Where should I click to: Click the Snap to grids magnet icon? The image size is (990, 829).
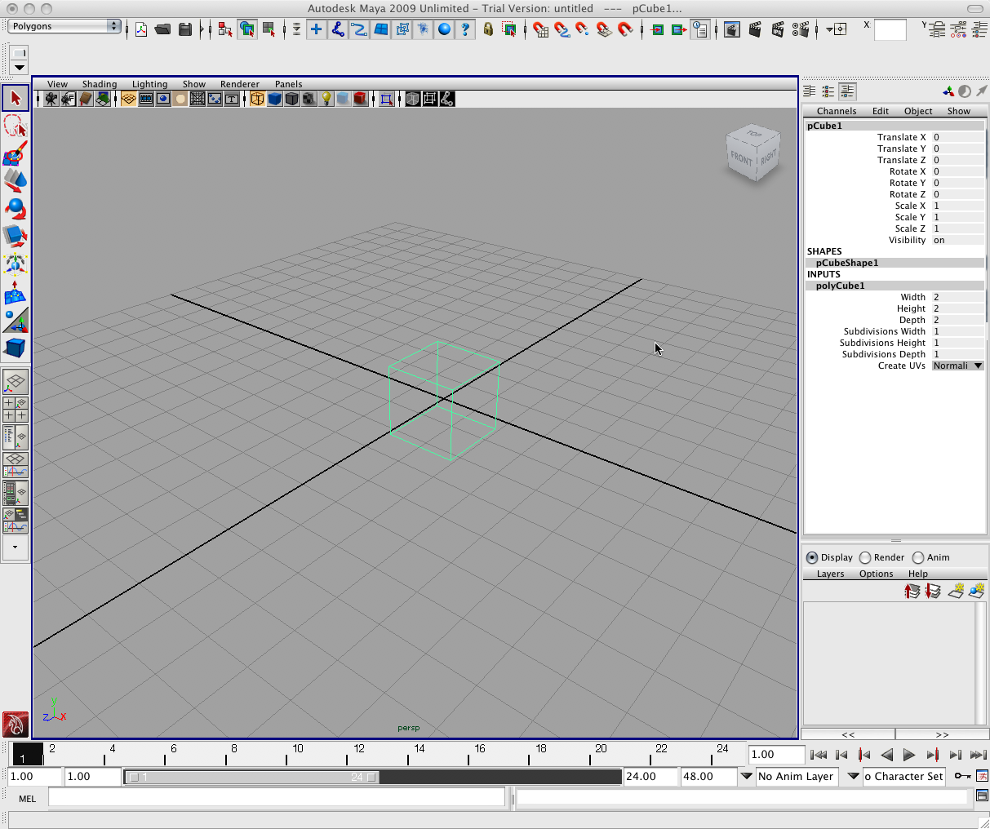540,30
